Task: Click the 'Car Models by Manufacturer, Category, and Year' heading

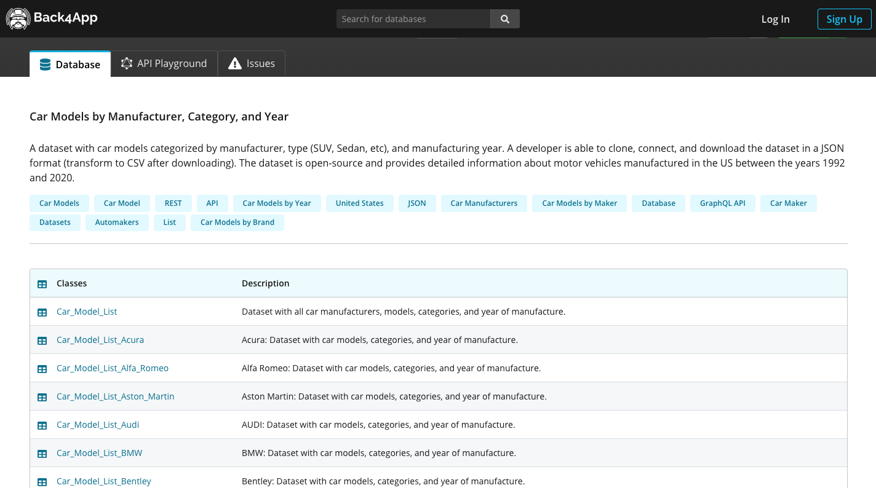Action: 159,116
